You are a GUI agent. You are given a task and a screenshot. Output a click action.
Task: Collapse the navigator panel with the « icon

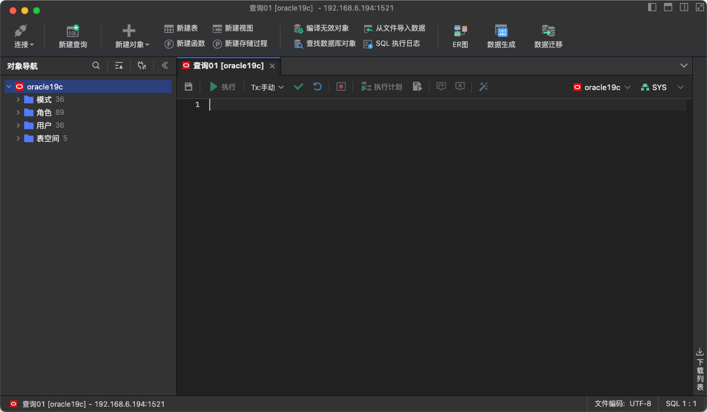click(165, 65)
